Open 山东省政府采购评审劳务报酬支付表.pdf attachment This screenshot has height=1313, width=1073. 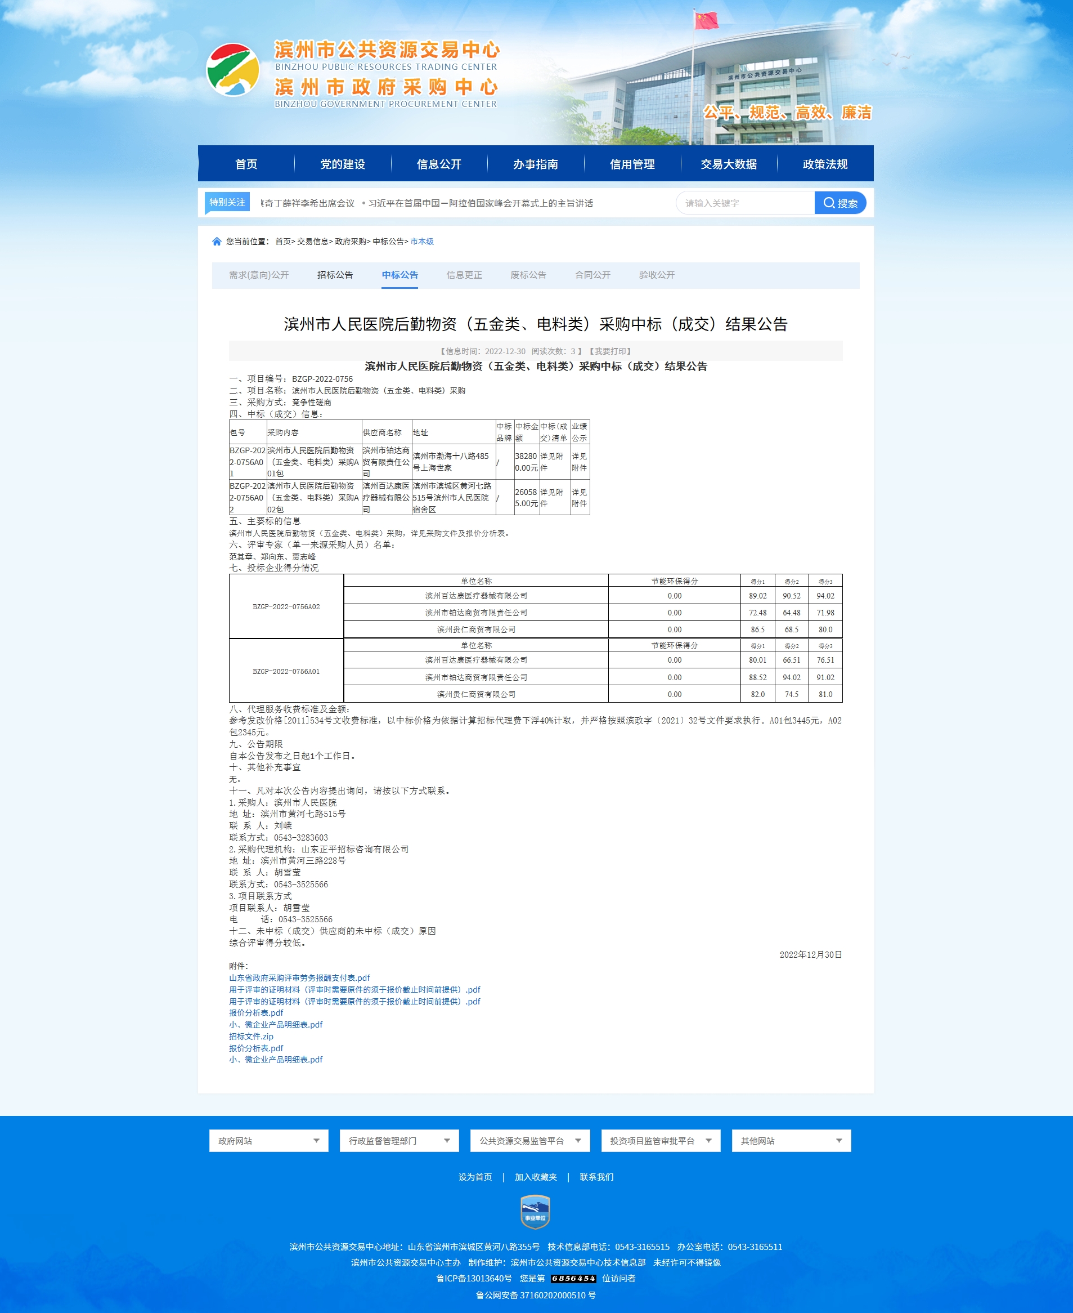(299, 978)
